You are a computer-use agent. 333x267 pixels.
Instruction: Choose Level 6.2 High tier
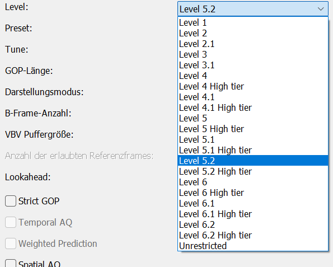pos(253,235)
